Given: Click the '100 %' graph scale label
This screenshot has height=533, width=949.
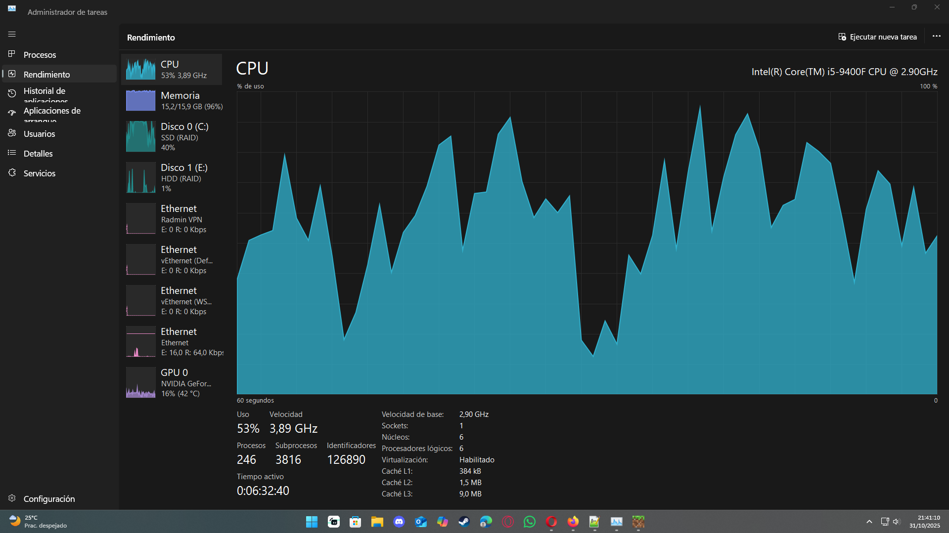Looking at the screenshot, I should [928, 86].
